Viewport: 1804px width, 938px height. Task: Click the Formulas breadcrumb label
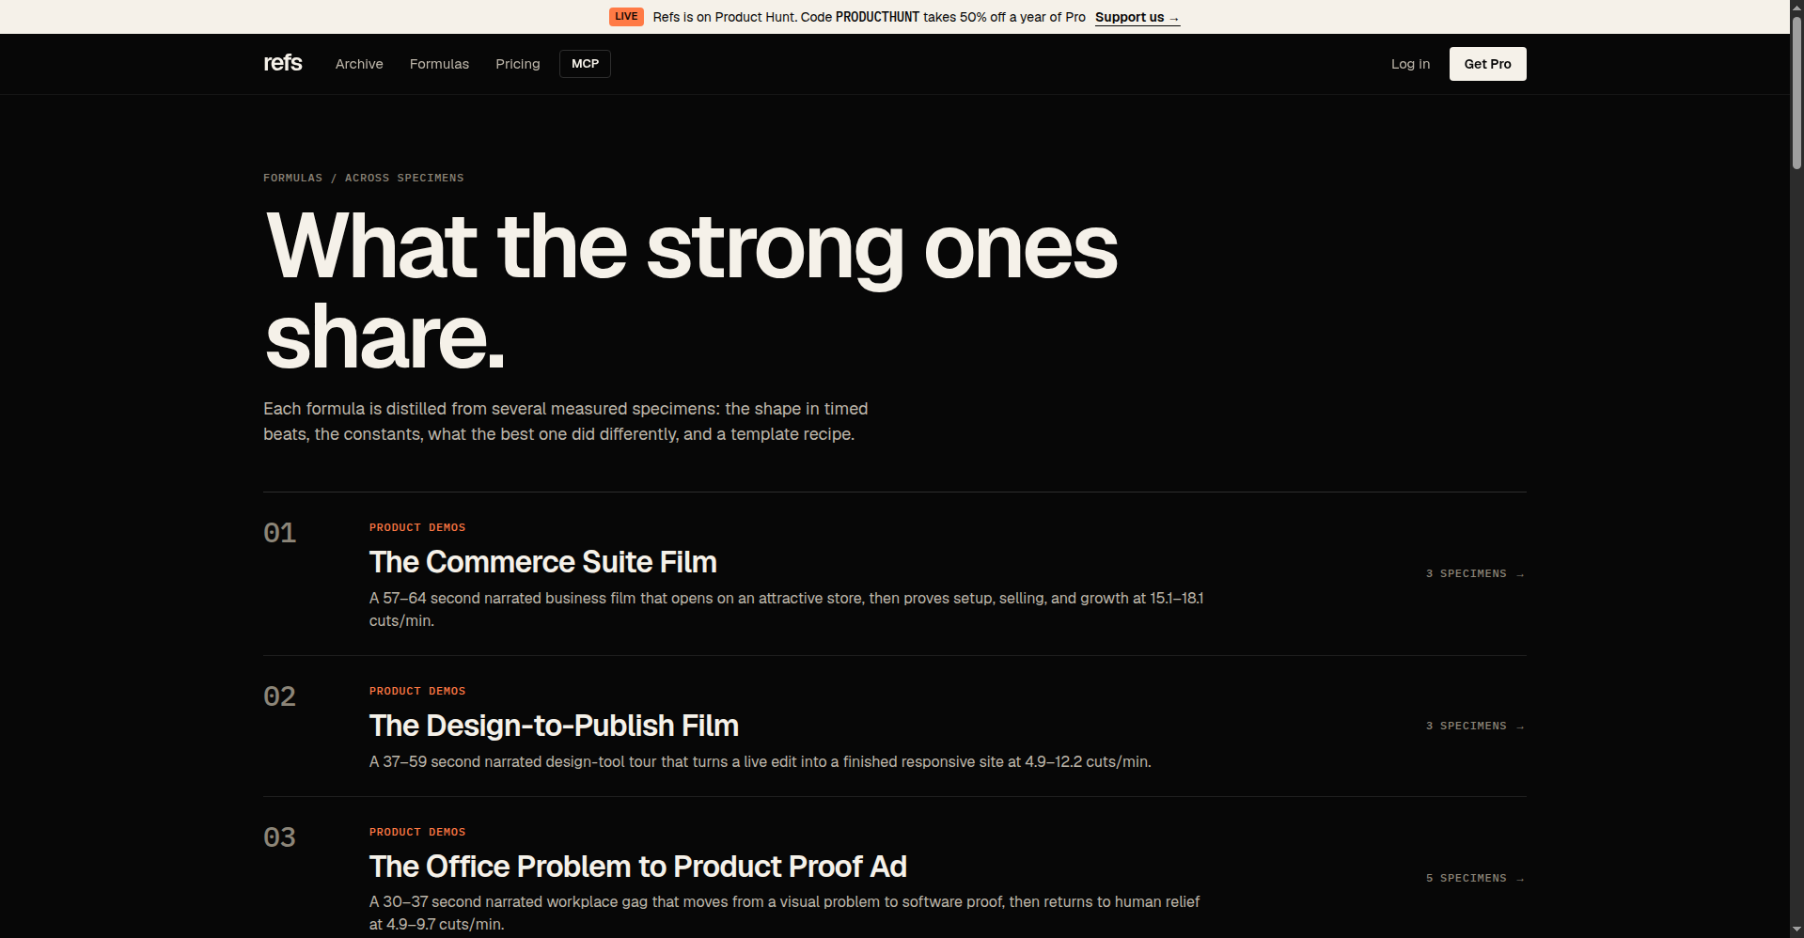[292, 178]
